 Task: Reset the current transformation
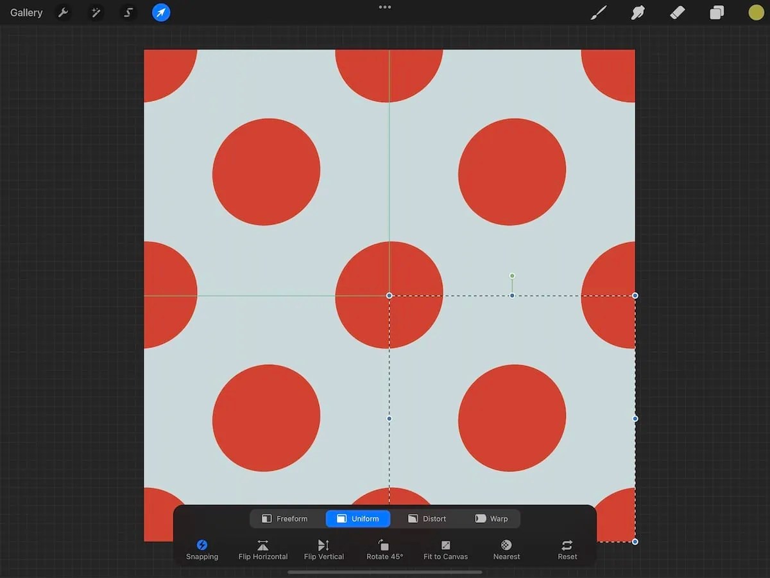click(567, 549)
